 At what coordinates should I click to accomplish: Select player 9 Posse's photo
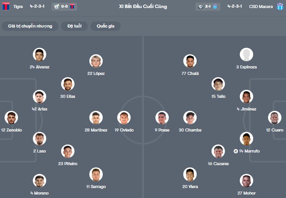162,118
